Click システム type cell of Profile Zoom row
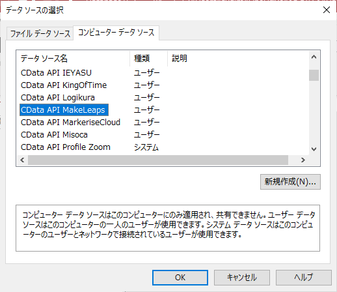337x292 pixels. [x=146, y=147]
